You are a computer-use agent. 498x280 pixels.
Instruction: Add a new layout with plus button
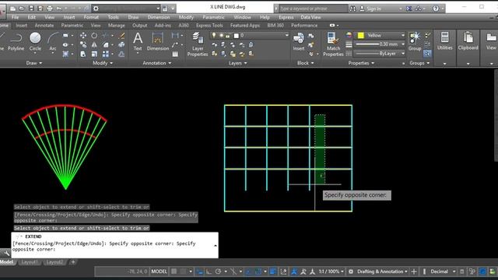[73, 262]
